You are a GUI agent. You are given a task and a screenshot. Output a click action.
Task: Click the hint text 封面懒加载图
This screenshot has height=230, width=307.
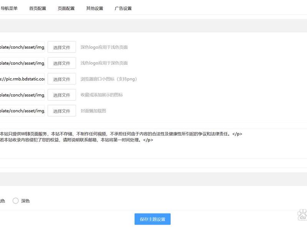(x=93, y=111)
